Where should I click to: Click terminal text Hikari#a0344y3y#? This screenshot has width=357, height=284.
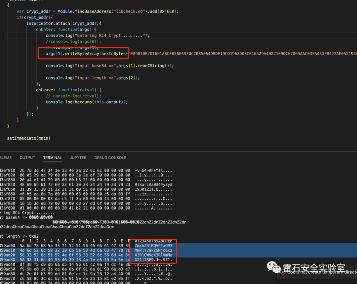pyautogui.click(x=153, y=185)
